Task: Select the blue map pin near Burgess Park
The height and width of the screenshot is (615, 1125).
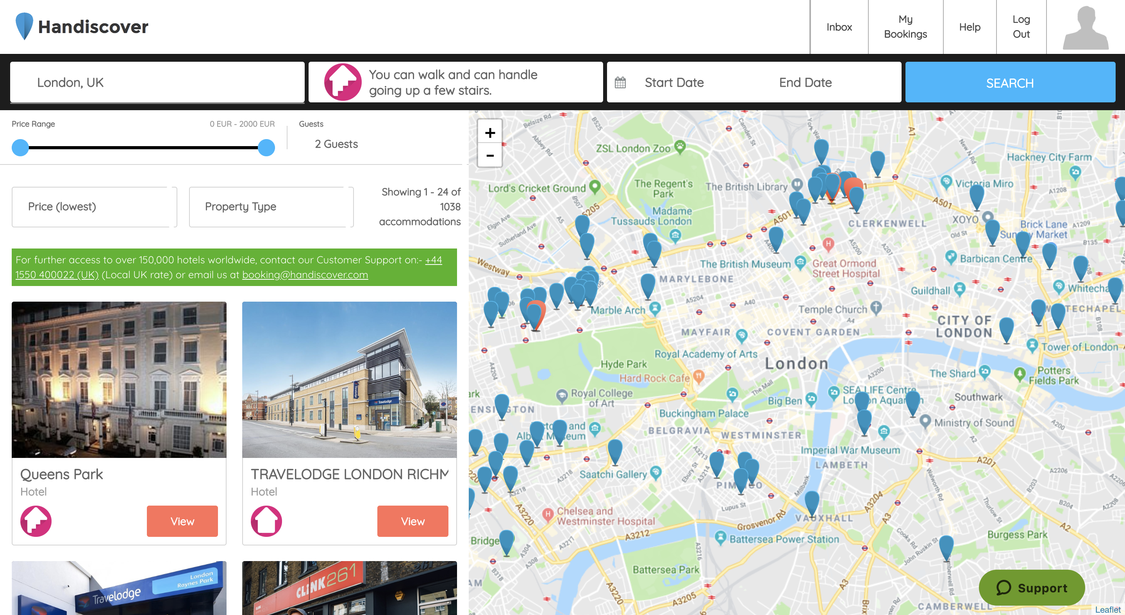Action: [x=946, y=548]
